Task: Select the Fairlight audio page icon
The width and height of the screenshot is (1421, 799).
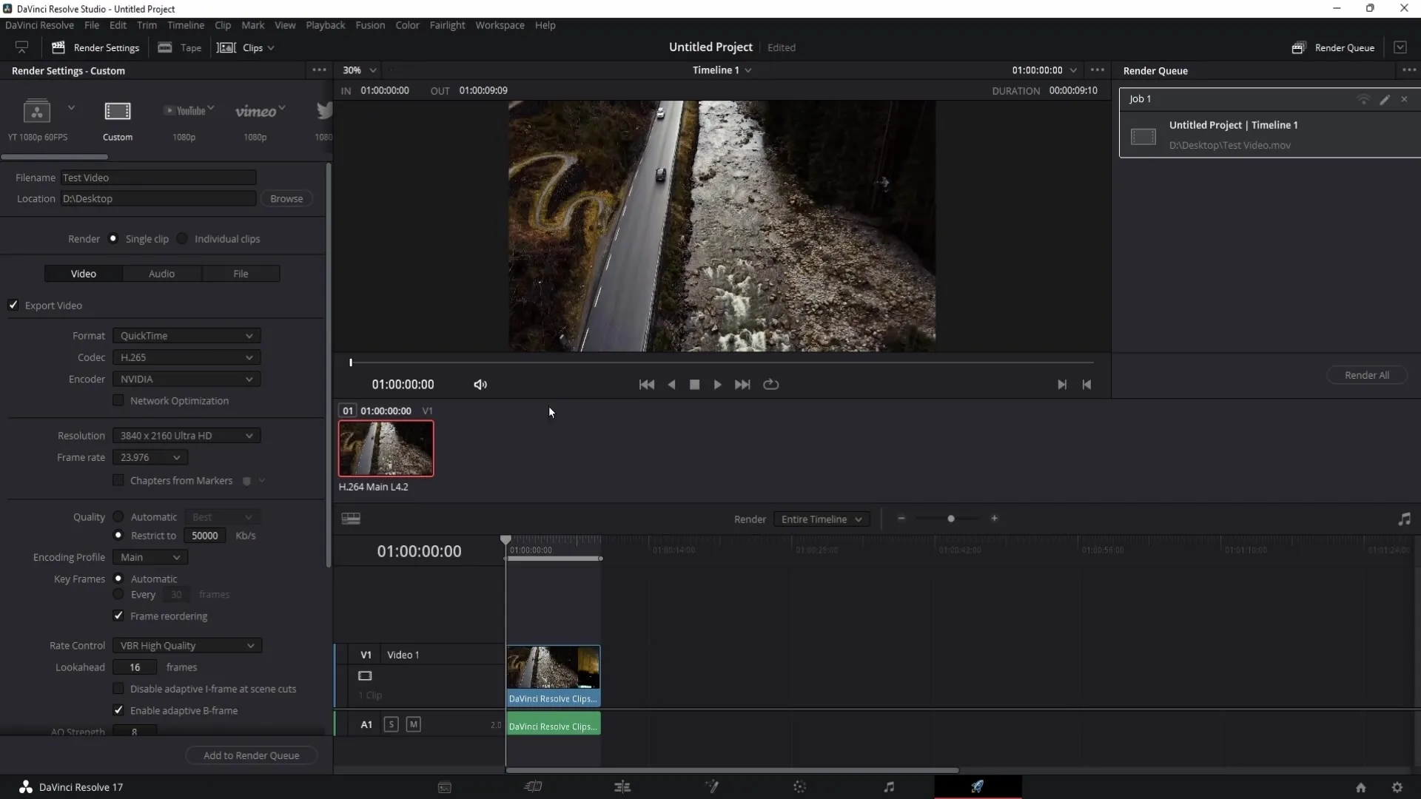Action: tap(888, 787)
